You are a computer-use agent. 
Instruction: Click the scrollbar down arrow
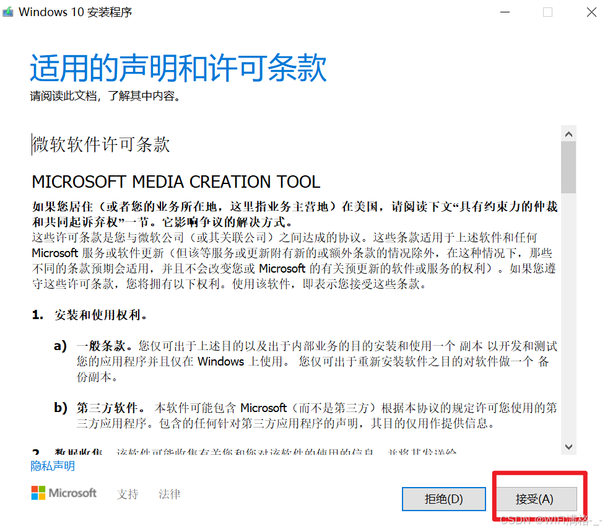568,447
